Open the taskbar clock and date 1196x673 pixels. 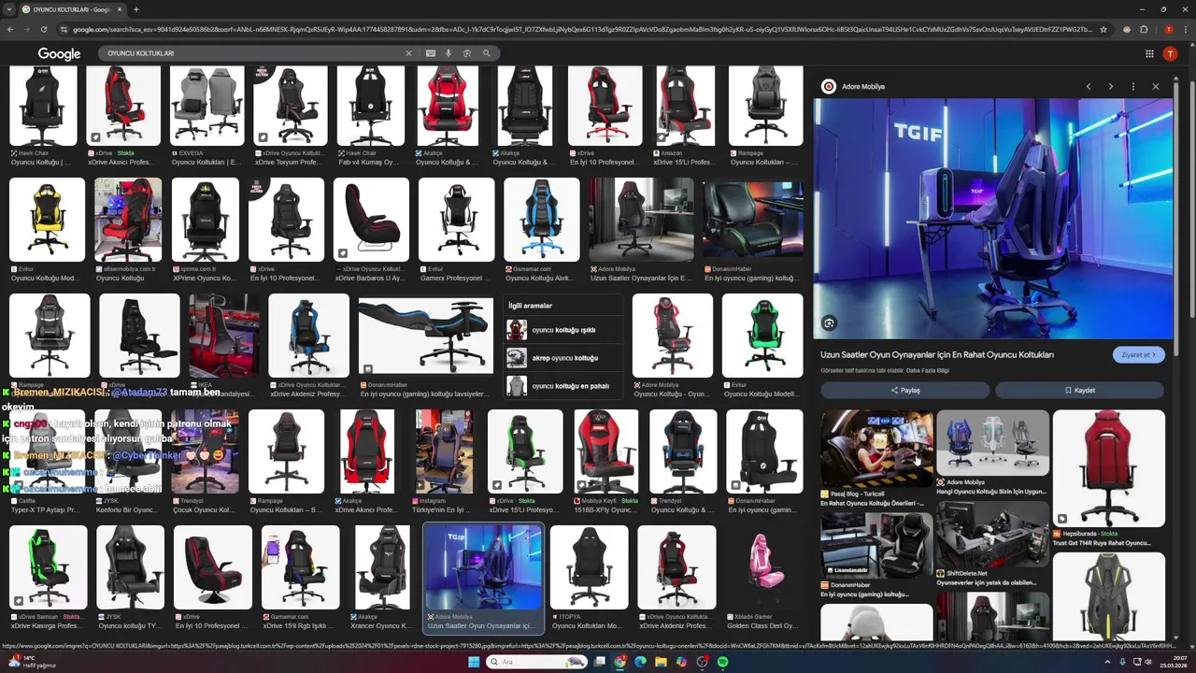[1173, 662]
